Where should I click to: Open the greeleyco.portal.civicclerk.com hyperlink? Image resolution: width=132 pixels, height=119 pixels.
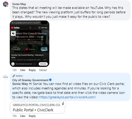[x=68, y=97]
